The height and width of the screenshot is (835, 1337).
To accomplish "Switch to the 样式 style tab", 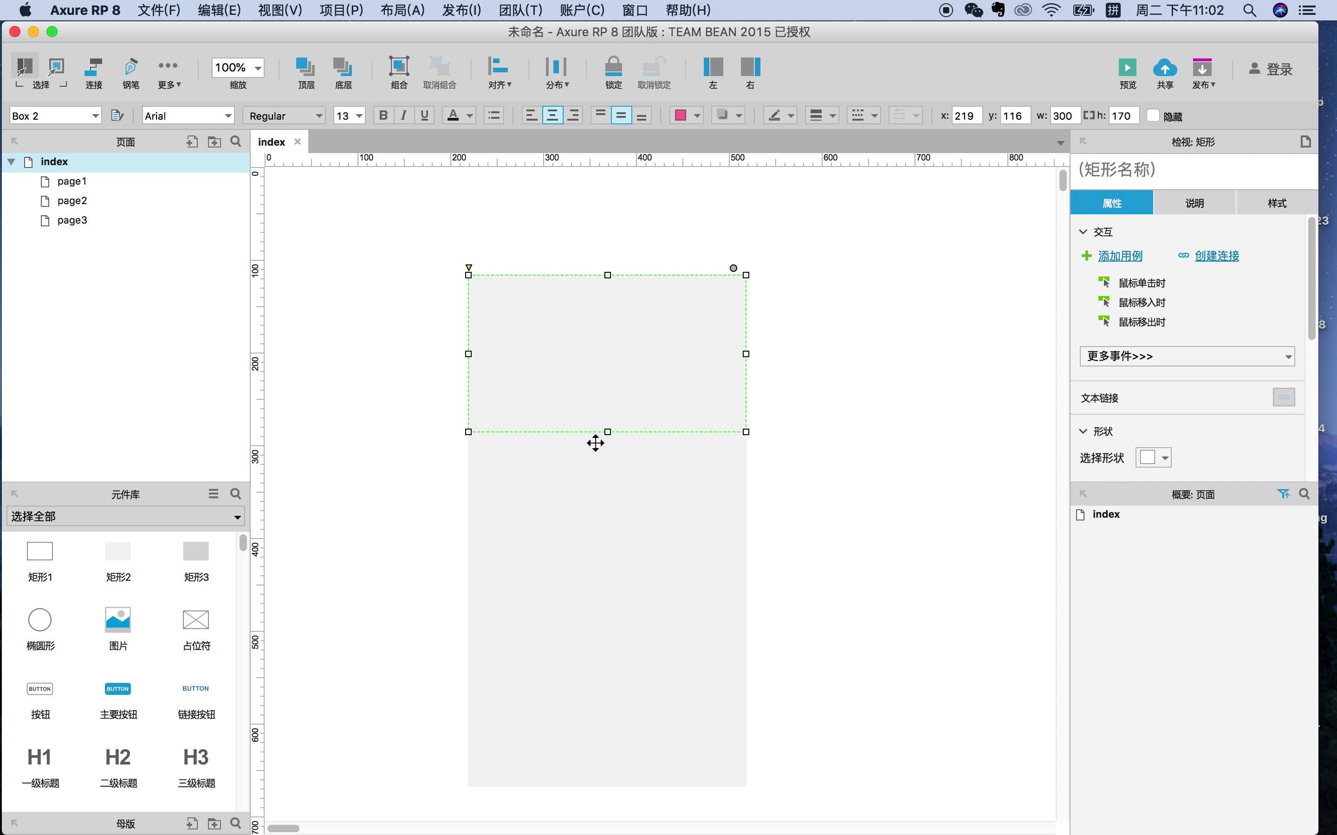I will tap(1276, 203).
